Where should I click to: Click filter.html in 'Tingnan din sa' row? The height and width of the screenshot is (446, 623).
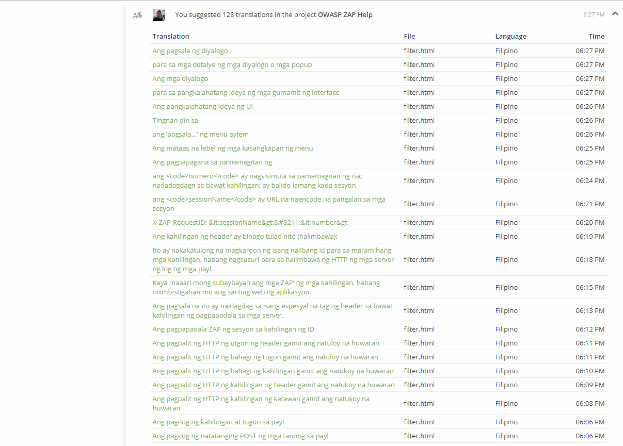(x=419, y=120)
